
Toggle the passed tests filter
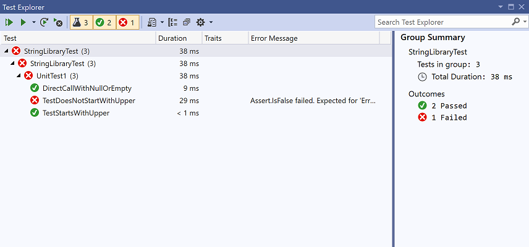pyautogui.click(x=104, y=22)
